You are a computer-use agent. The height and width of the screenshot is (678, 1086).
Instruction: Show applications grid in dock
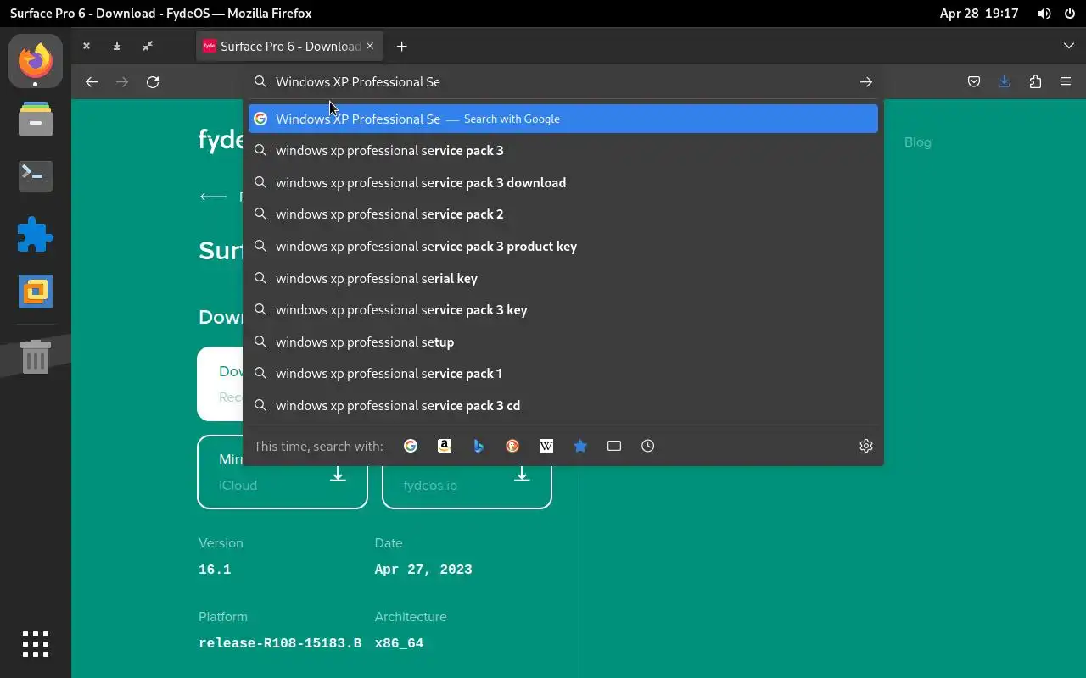coord(36,644)
